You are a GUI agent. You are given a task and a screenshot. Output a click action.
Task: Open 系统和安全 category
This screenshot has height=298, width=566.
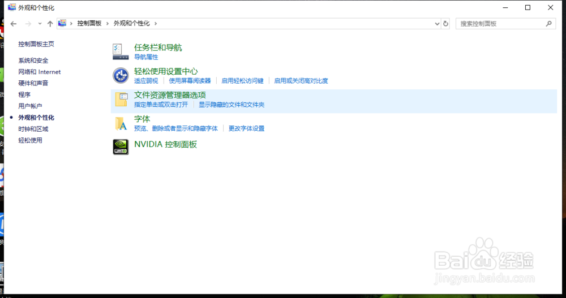pos(33,61)
